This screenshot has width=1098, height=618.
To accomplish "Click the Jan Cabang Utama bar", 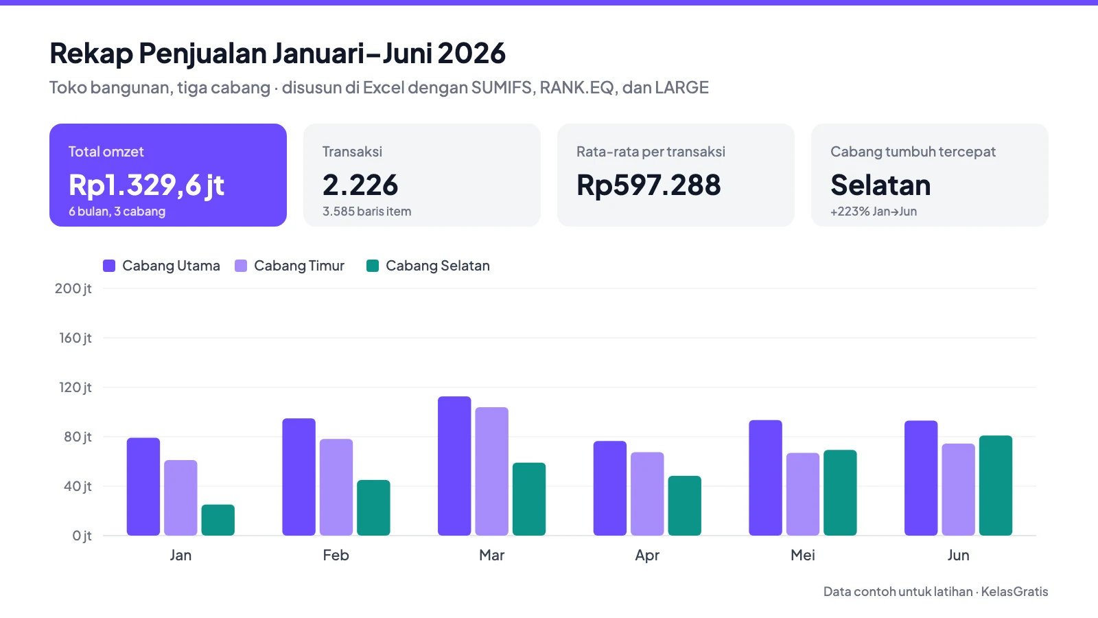I will (x=143, y=487).
